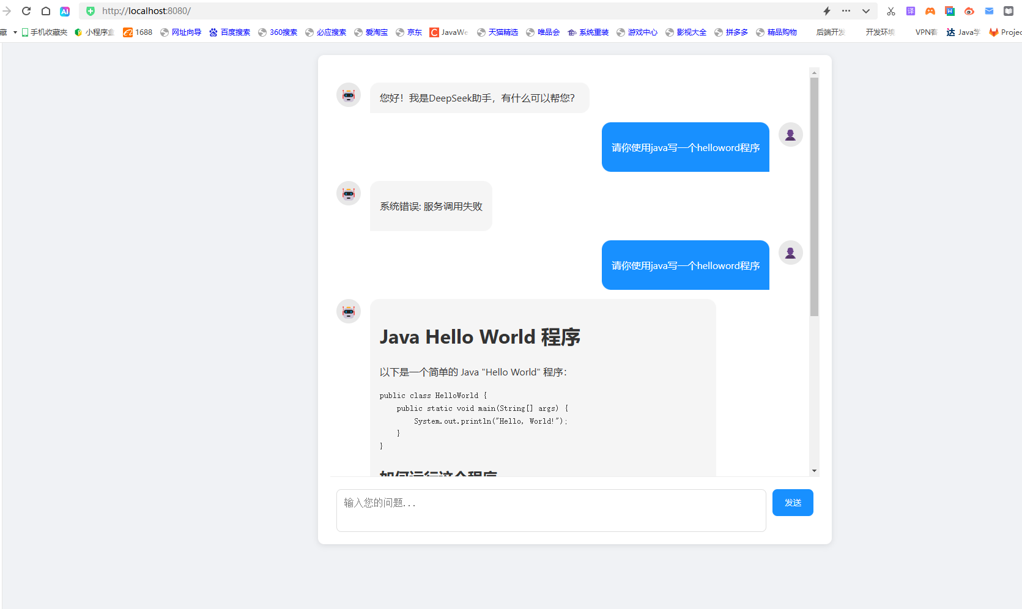1022x609 pixels.
Task: Open the purple translate extension icon
Action: [x=911, y=11]
